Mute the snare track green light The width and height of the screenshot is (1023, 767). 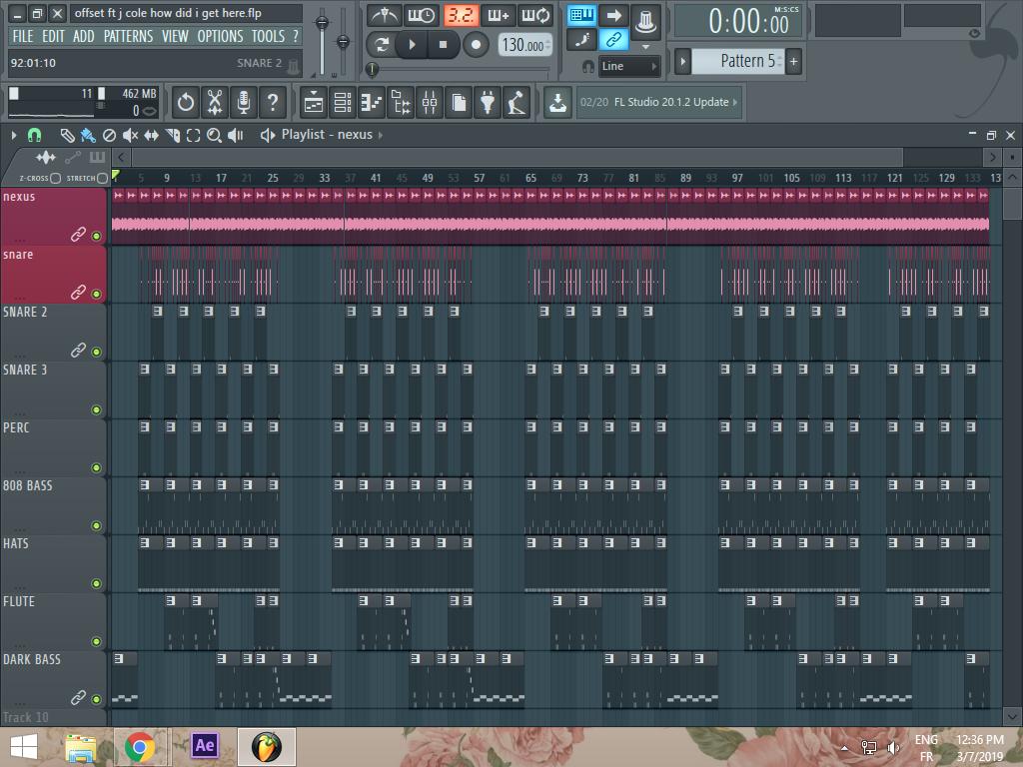pyautogui.click(x=97, y=294)
